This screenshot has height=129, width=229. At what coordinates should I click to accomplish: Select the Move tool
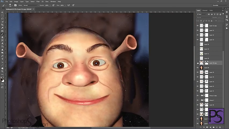(2, 12)
